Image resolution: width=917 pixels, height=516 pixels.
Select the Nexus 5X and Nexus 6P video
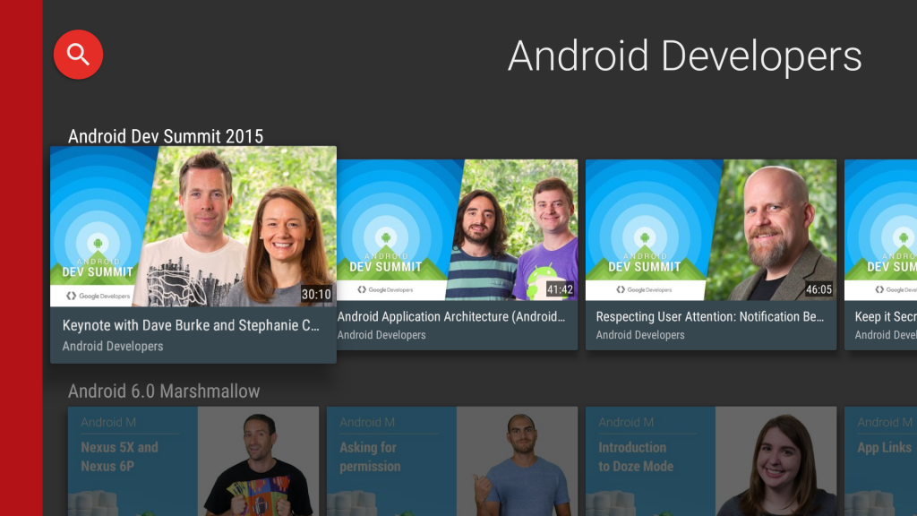point(193,461)
